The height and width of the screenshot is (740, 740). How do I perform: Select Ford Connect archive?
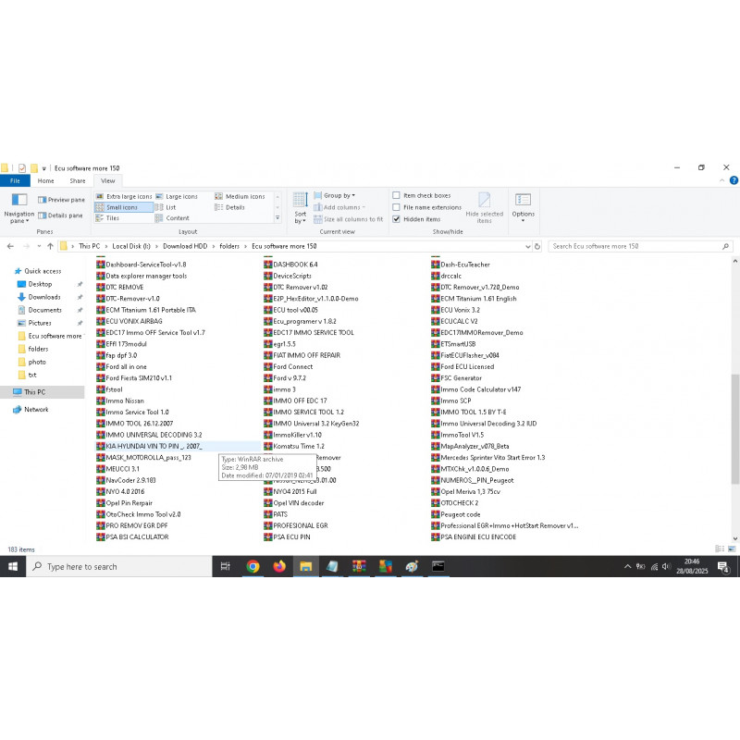pyautogui.click(x=289, y=366)
